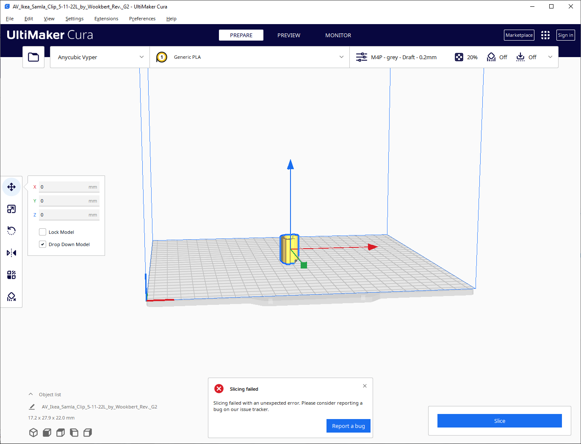This screenshot has width=581, height=444.
Task: Open the Extensions menu
Action: [x=106, y=19]
